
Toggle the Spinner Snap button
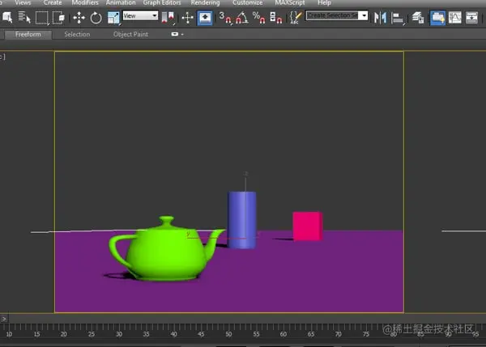pos(276,18)
